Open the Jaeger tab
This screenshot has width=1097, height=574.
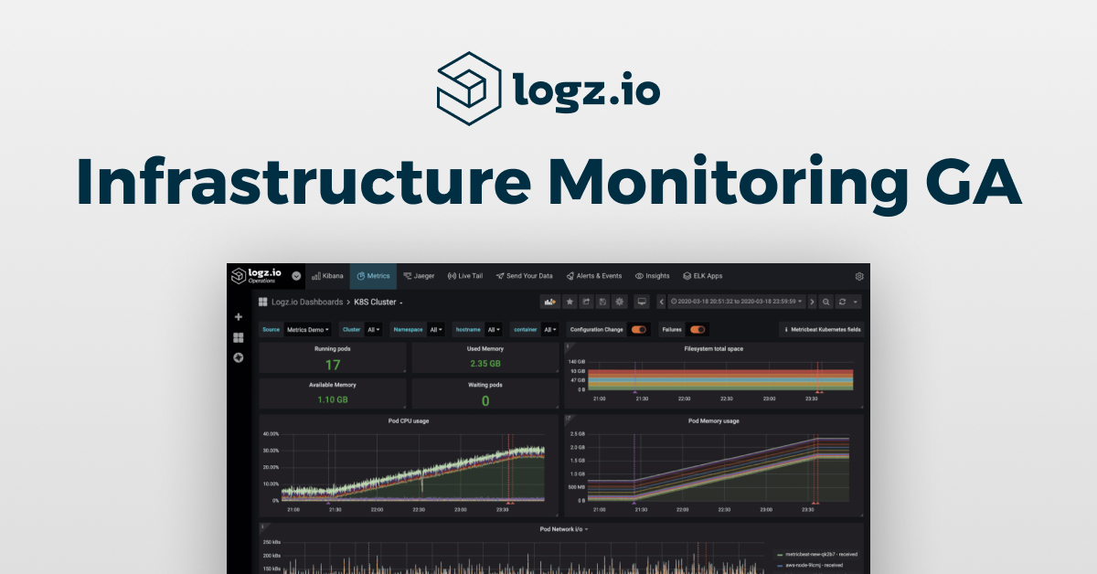click(420, 276)
